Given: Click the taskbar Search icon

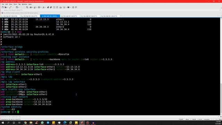Looking at the screenshot, I should 8,123.
